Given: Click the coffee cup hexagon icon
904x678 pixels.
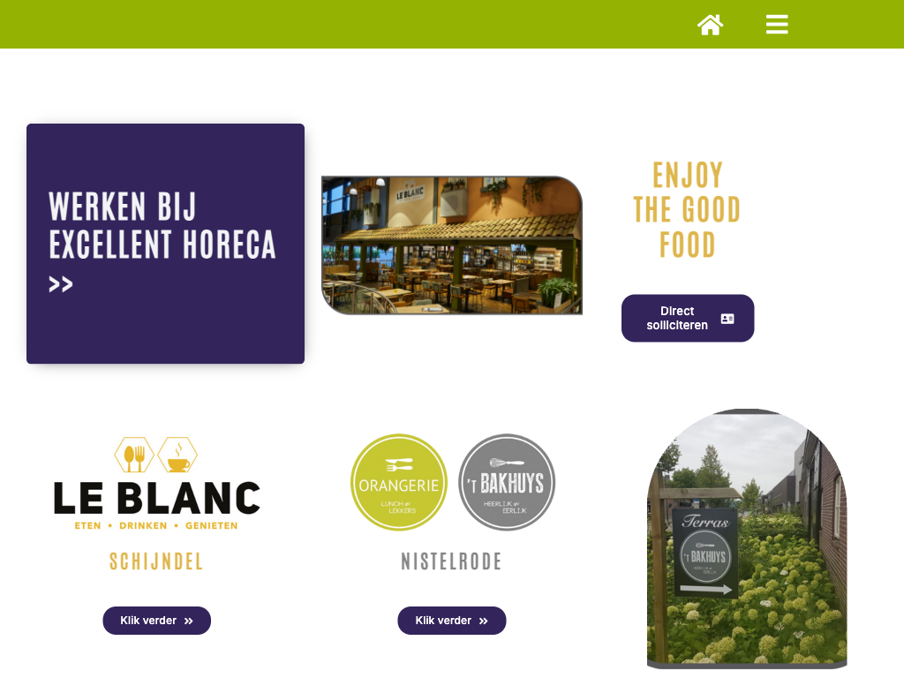Looking at the screenshot, I should click(x=177, y=455).
